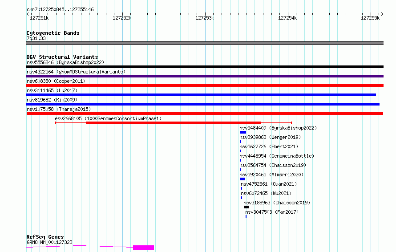Select the blue nsv3111465 variant bar

point(201,95)
